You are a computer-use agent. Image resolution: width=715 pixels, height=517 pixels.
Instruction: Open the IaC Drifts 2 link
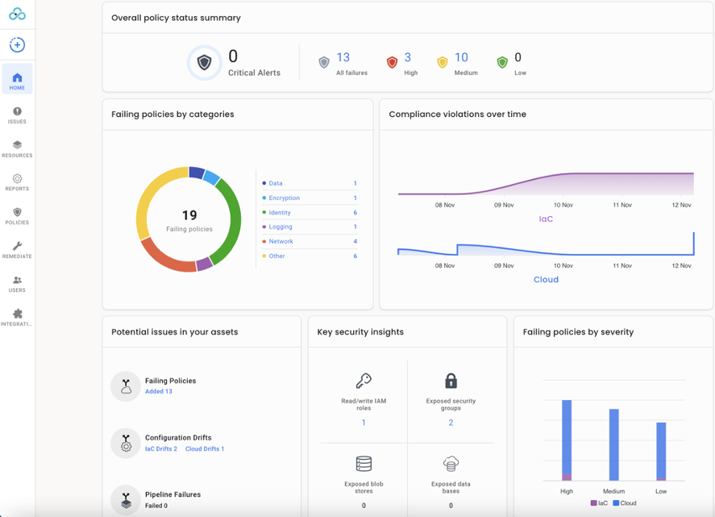point(161,449)
